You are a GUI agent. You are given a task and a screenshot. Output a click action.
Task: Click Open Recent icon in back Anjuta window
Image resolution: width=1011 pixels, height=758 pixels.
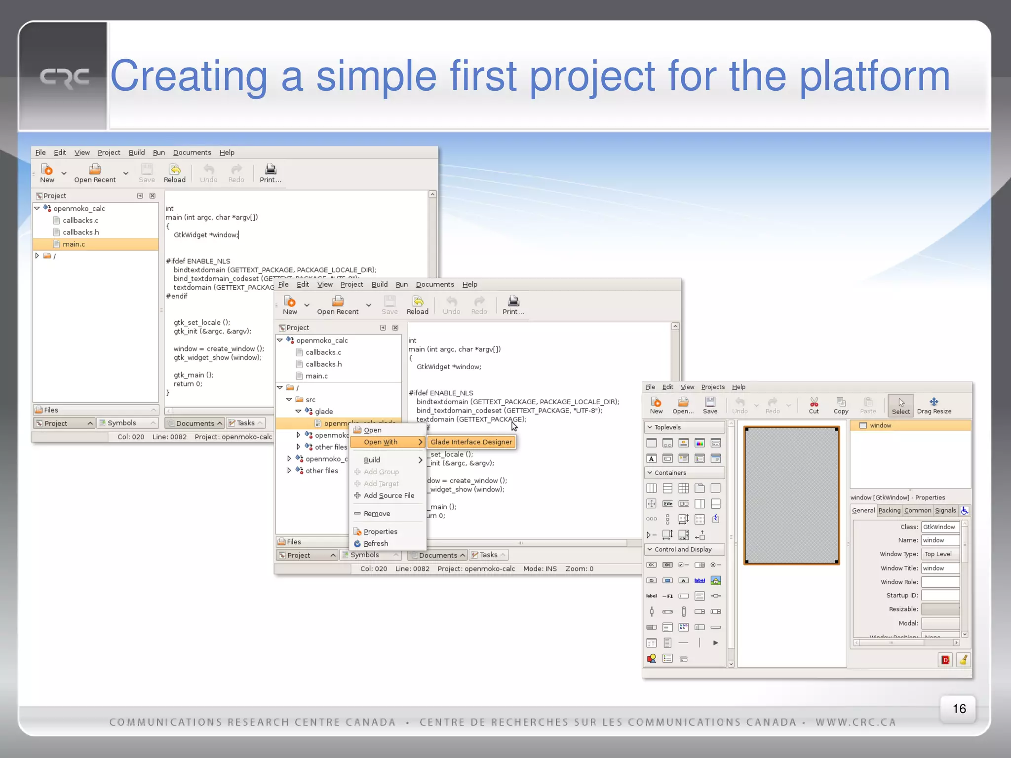click(x=95, y=169)
